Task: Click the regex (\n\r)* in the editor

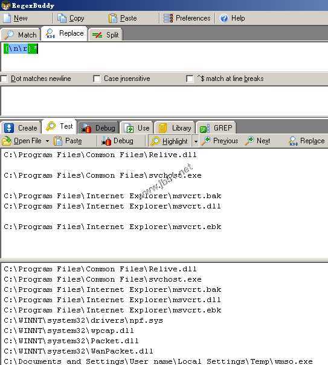Action: [x=21, y=49]
